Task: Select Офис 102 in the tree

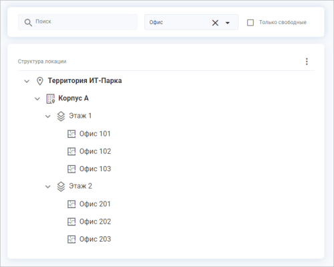Action: [95, 151]
